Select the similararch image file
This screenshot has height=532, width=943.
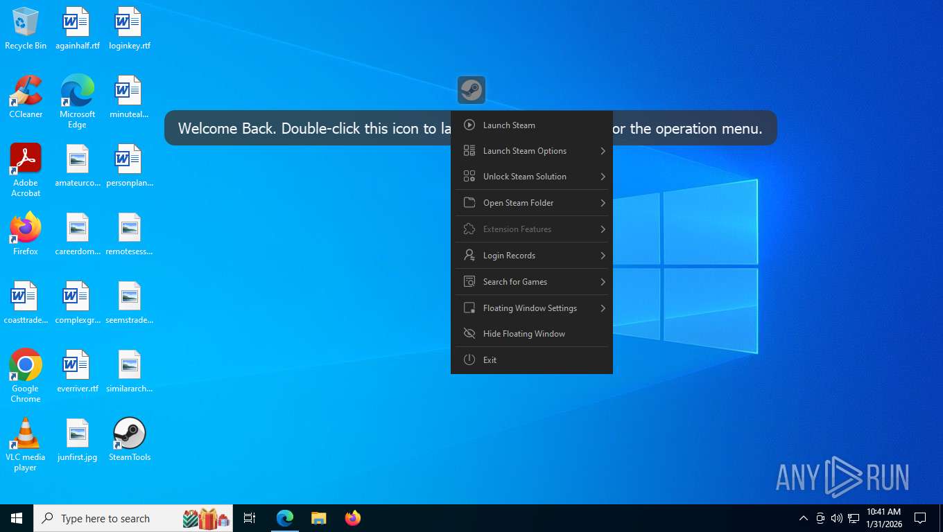click(130, 371)
